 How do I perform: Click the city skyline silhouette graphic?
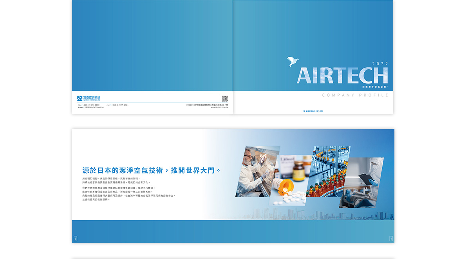click(313, 215)
